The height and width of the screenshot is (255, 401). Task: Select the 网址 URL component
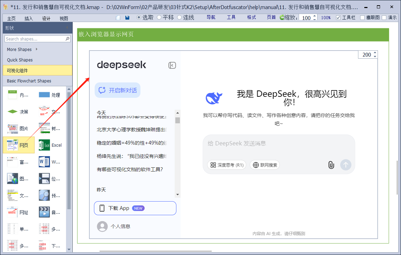click(18, 212)
